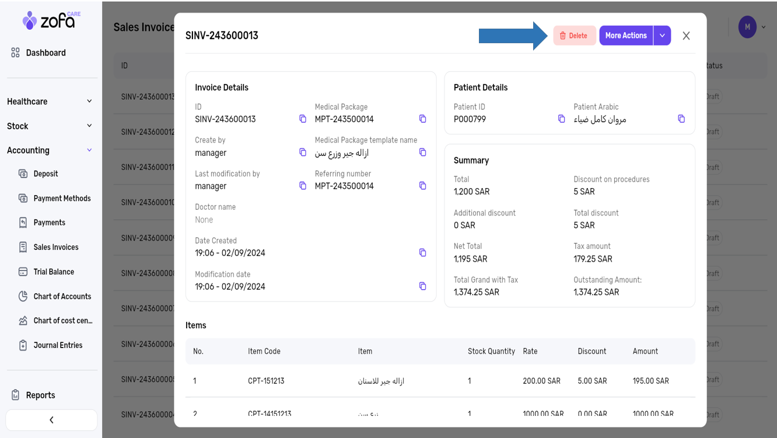Copy the Referring number value
The width and height of the screenshot is (777, 438).
coord(423,186)
